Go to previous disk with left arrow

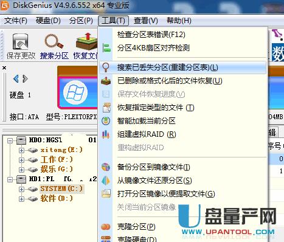16,78
